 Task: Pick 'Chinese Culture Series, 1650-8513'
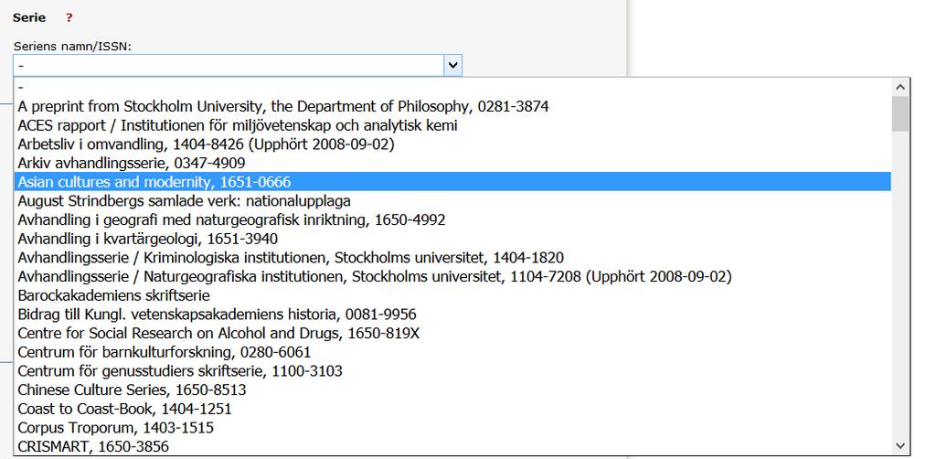(x=452, y=390)
